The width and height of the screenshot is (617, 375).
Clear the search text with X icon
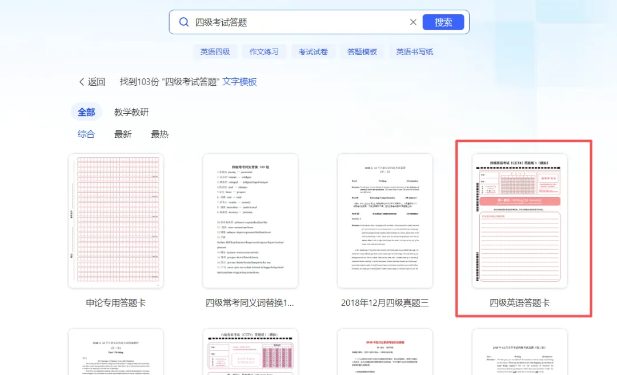coord(413,22)
